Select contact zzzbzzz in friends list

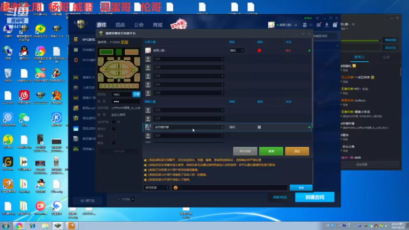coord(360,100)
